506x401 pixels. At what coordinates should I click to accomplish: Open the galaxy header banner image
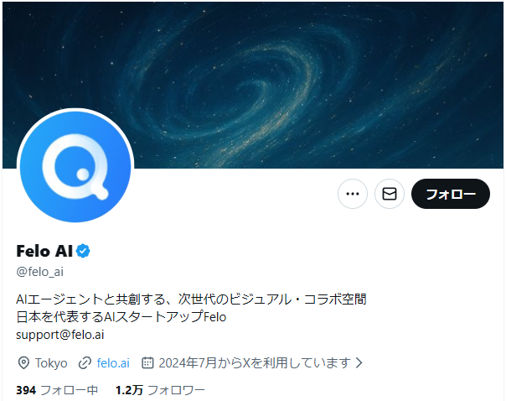253,85
